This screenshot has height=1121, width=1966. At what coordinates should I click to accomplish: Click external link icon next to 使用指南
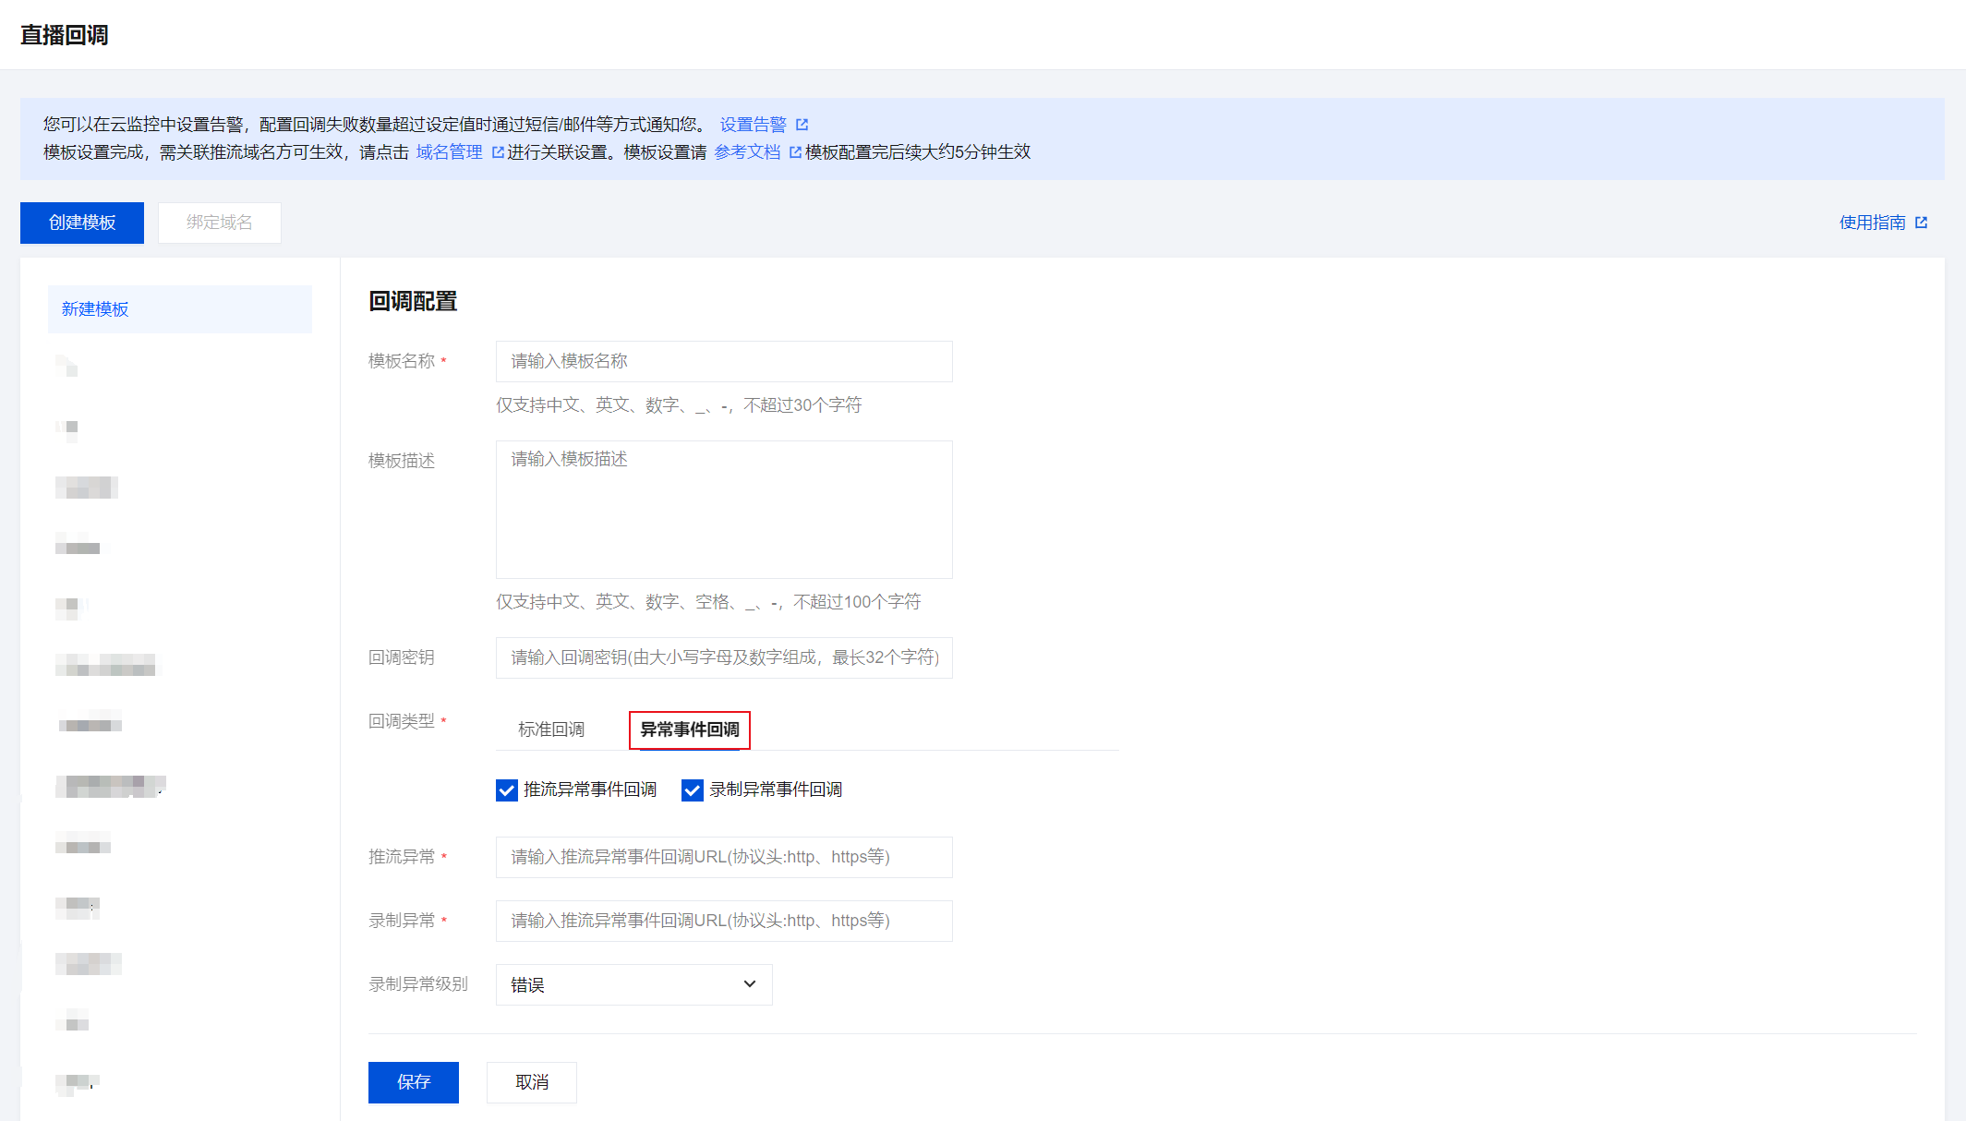(x=1922, y=223)
